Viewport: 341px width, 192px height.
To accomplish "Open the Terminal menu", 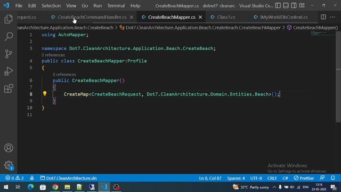I will (x=116, y=6).
